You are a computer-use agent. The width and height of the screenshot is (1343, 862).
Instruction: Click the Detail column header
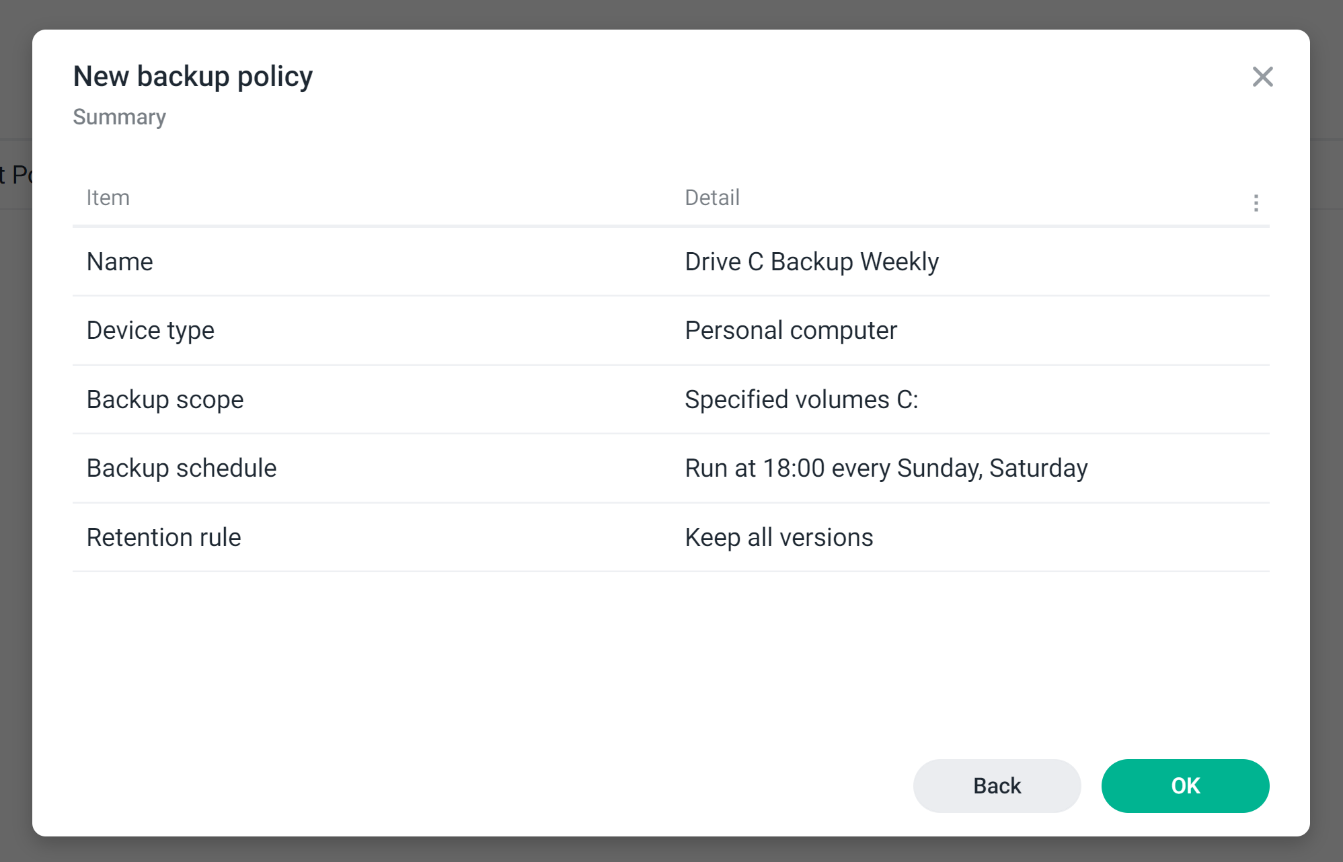tap(712, 197)
